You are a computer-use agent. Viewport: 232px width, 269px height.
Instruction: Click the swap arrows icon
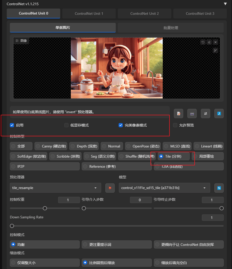[x=206, y=113]
